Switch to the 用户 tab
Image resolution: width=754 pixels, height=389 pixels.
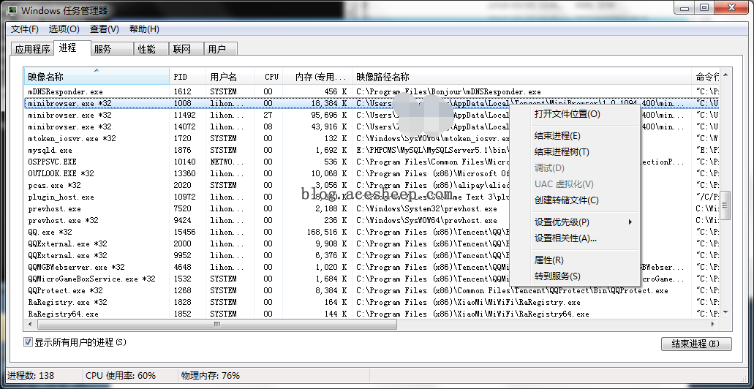click(221, 49)
